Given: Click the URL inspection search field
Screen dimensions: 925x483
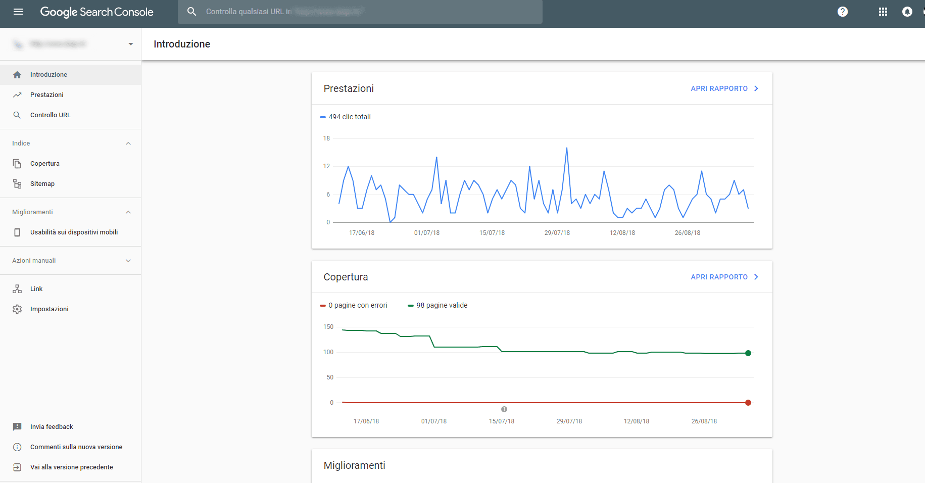Looking at the screenshot, I should click(360, 12).
